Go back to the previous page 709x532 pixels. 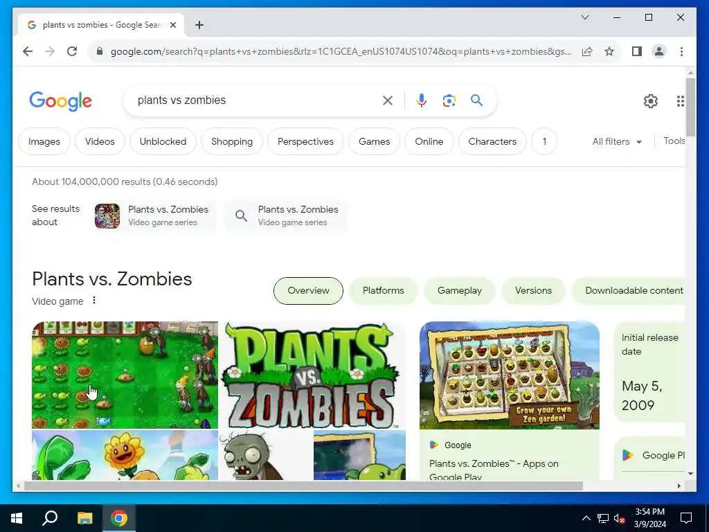pos(28,51)
